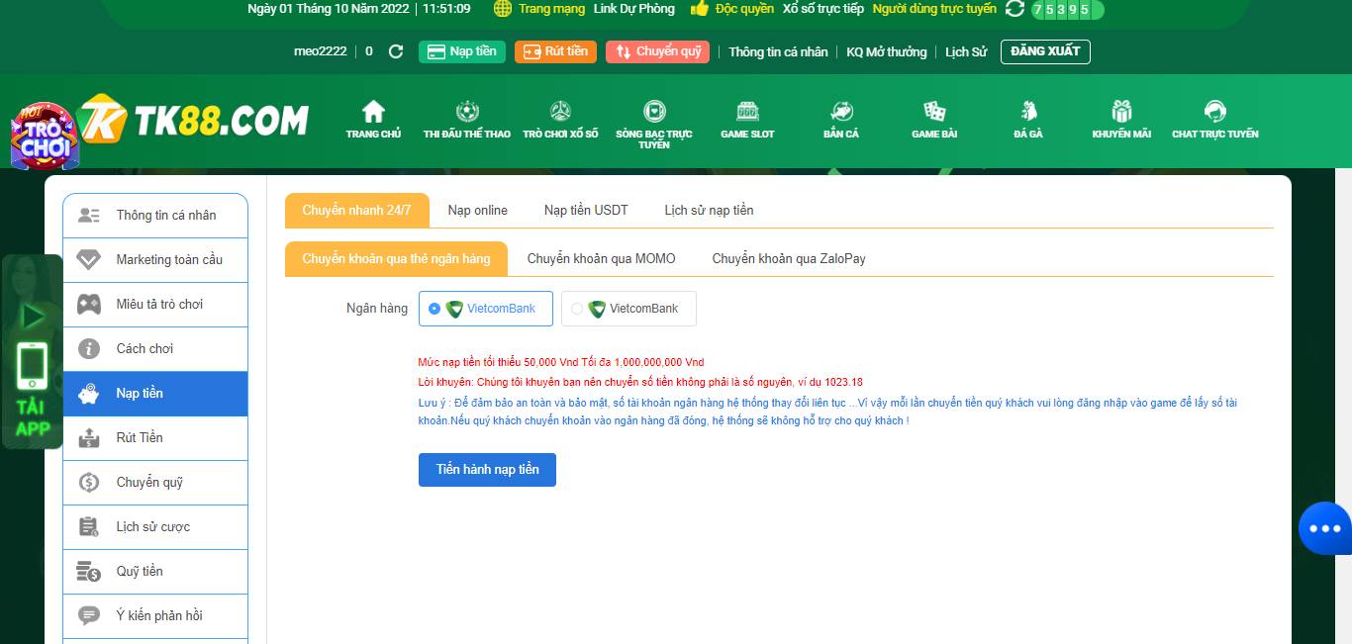Open Trò chơi xổ số lottery icon
1352x644 pixels.
coord(560,111)
